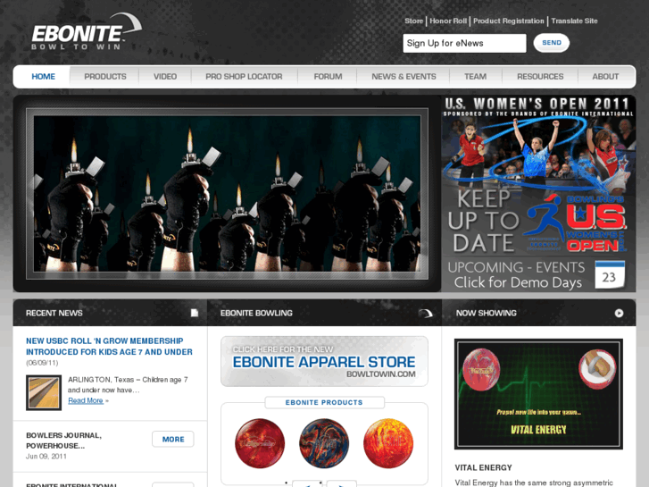
Task: Click More button for Bowlers Journal story
Action: pos(173,440)
